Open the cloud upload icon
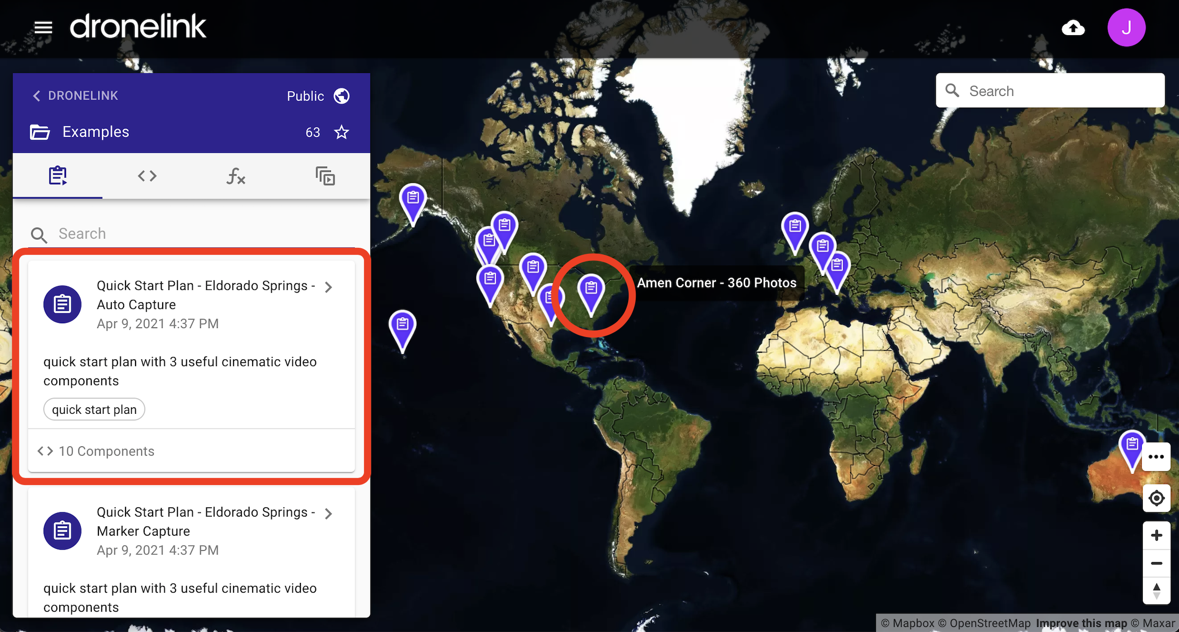Viewport: 1179px width, 632px height. pyautogui.click(x=1073, y=28)
